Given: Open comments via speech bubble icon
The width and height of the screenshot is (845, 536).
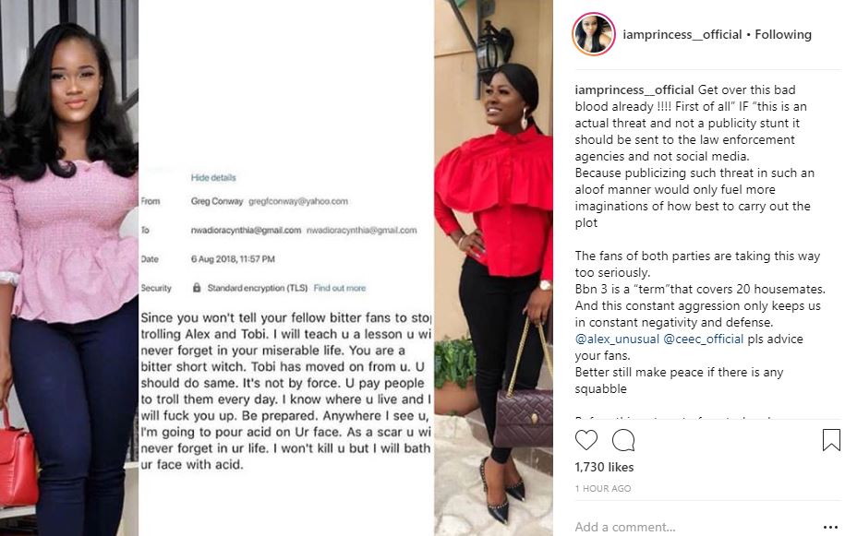Looking at the screenshot, I should pyautogui.click(x=623, y=440).
